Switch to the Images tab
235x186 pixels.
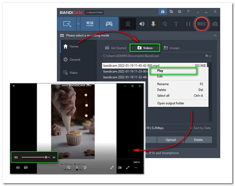coord(172,48)
